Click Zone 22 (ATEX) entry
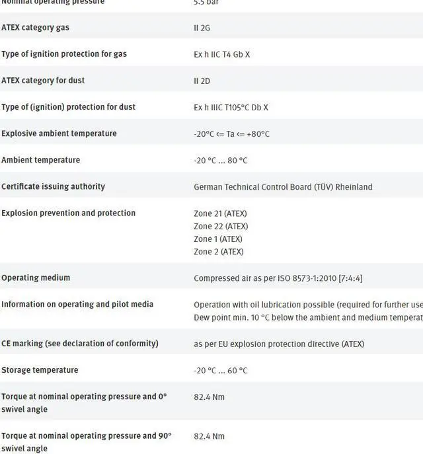Screen dimensions: 423x454 221,227
